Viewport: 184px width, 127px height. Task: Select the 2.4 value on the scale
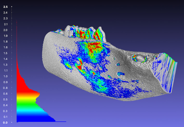click(x=5, y=12)
